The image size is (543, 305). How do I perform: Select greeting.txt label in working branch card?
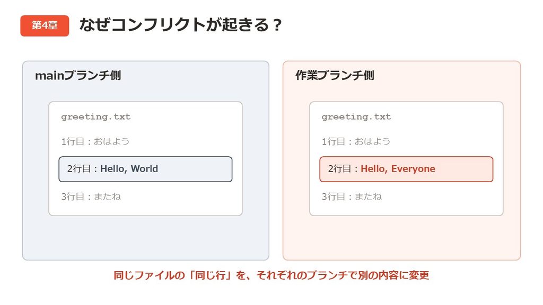(356, 117)
